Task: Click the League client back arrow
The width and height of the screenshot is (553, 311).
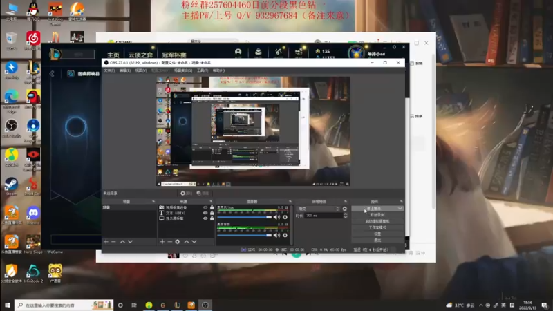Action: (x=53, y=74)
